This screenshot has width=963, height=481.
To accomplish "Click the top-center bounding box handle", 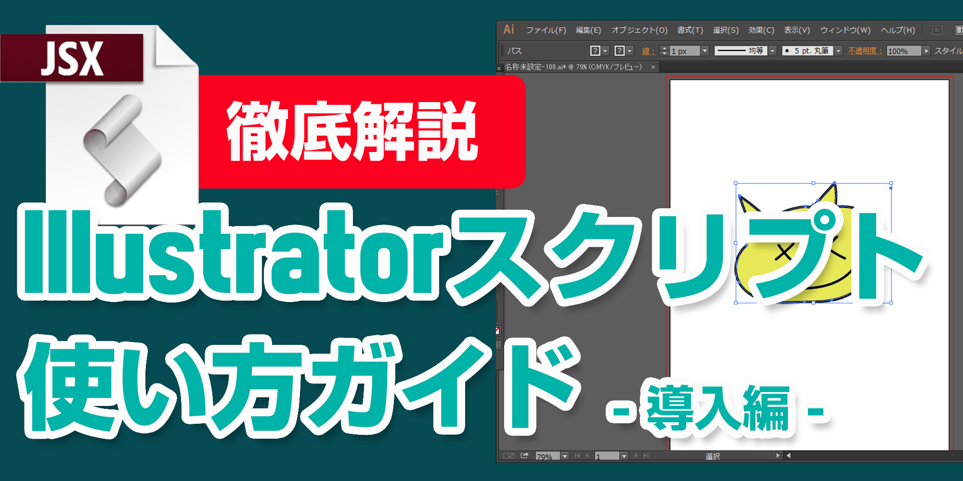I will click(813, 183).
